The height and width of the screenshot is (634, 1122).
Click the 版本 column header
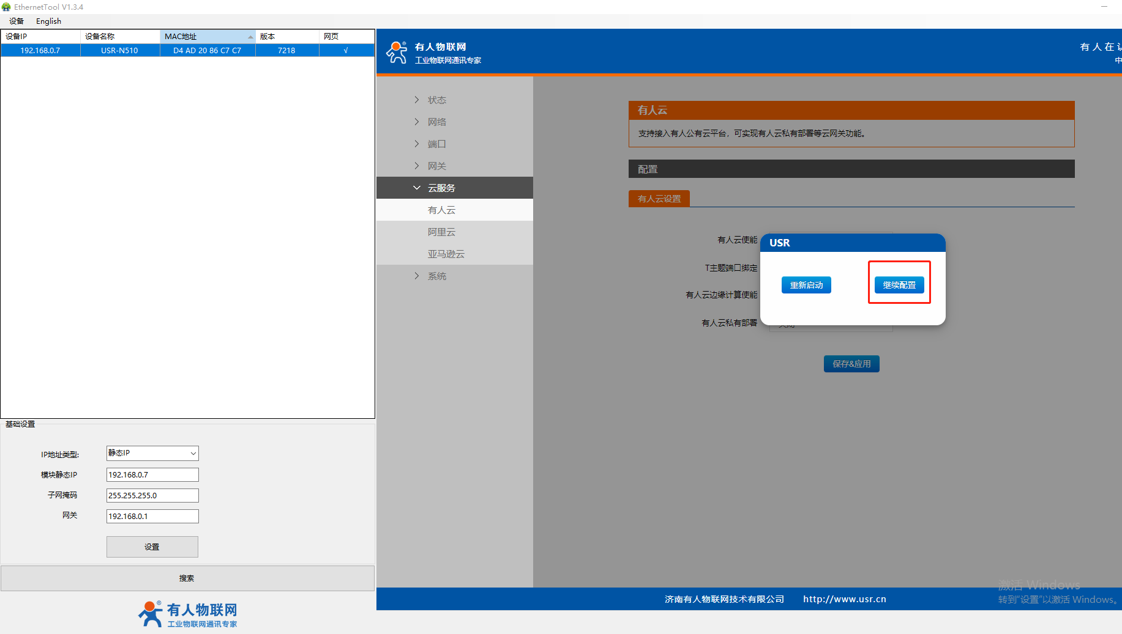click(x=287, y=37)
